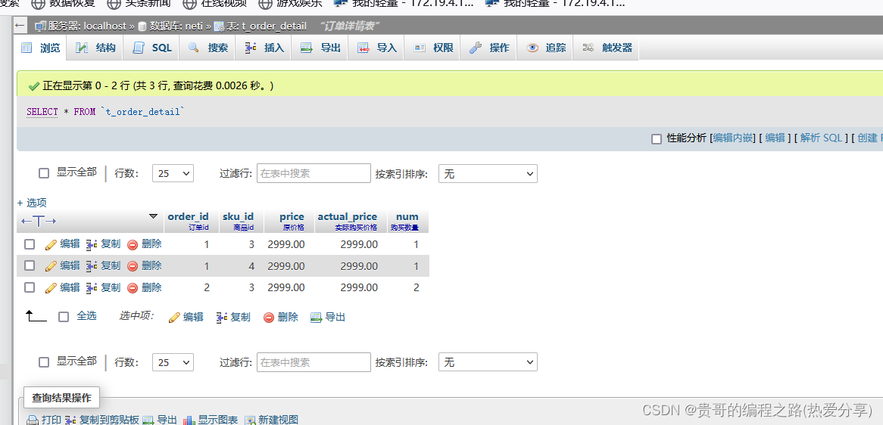Click 编辑 pencil icon in sku_id 4 row

51,266
